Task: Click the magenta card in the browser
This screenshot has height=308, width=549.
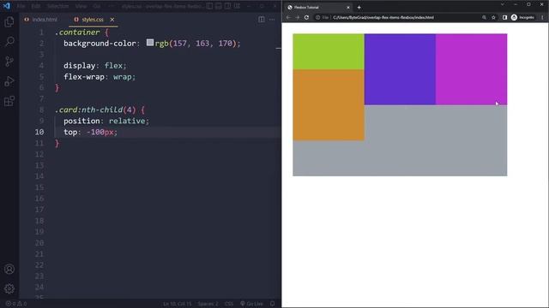Action: (471, 69)
